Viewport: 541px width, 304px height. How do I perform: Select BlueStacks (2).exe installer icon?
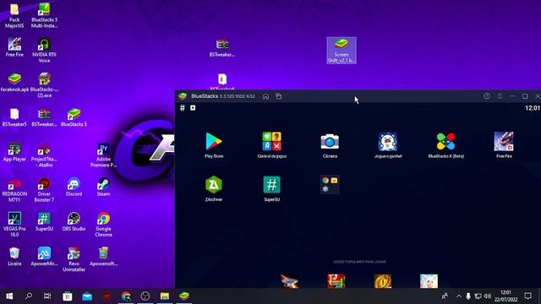pos(44,85)
